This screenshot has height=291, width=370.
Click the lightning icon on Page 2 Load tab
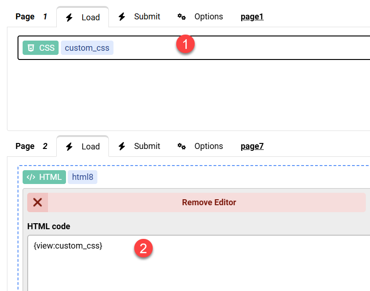tap(69, 146)
